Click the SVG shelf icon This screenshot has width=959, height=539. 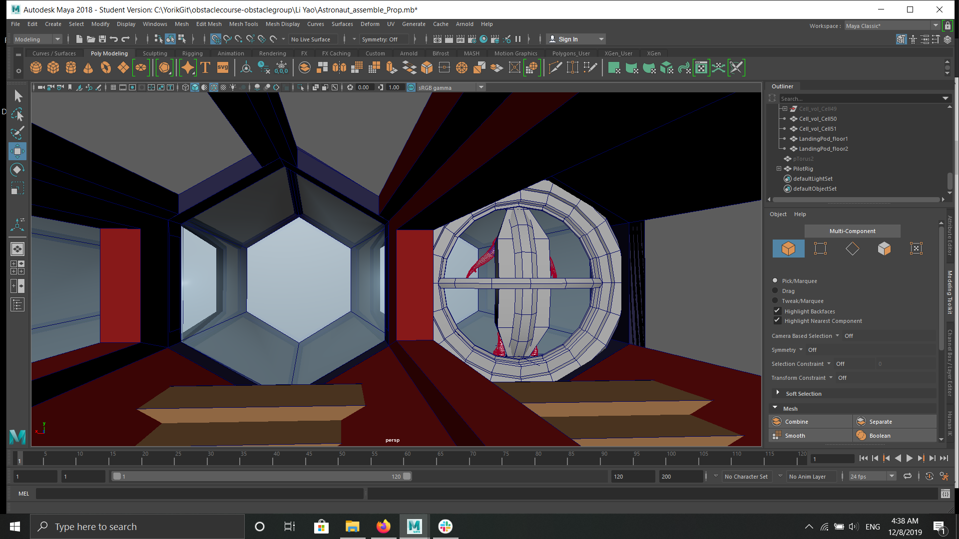tap(223, 68)
